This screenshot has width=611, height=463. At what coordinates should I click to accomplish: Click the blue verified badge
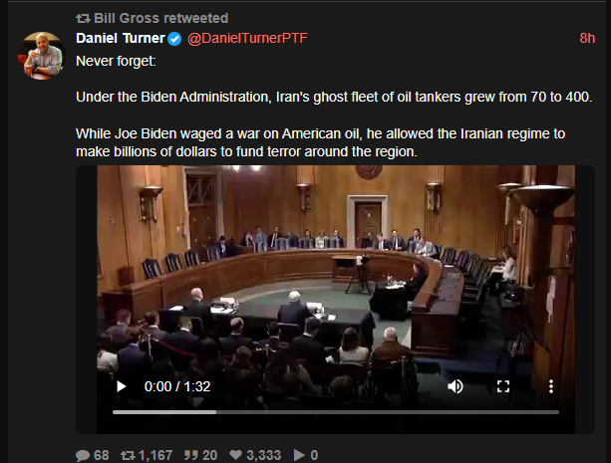(x=174, y=39)
